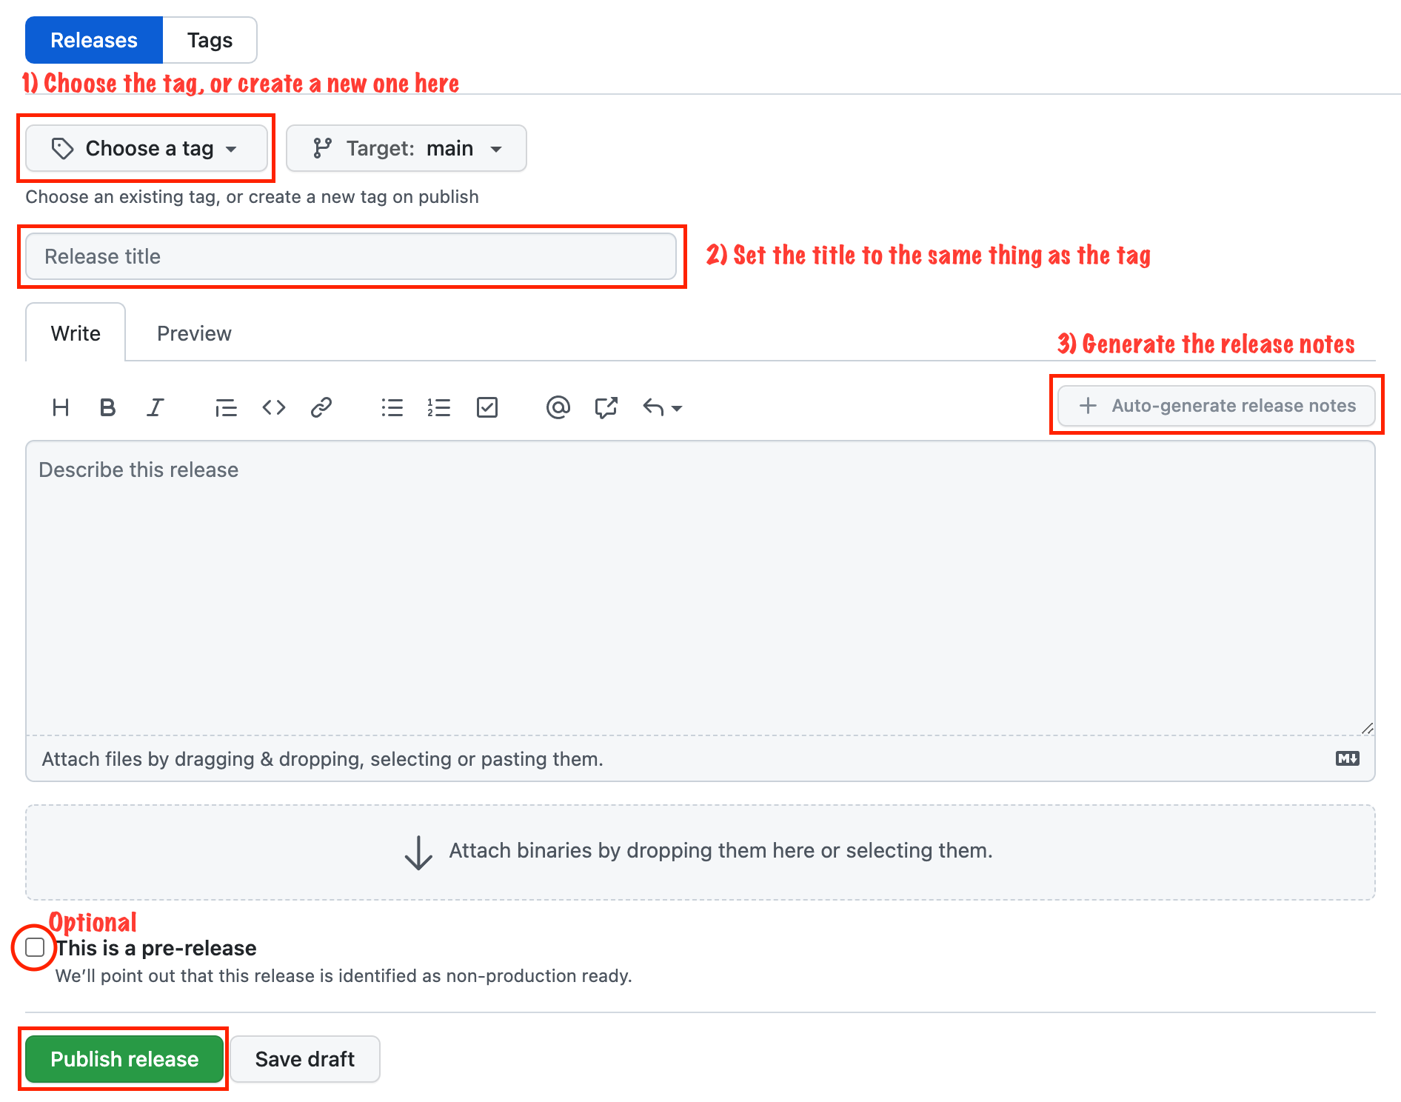The height and width of the screenshot is (1102, 1401).
Task: Apply italic formatting in editor toolbar
Action: [155, 407]
